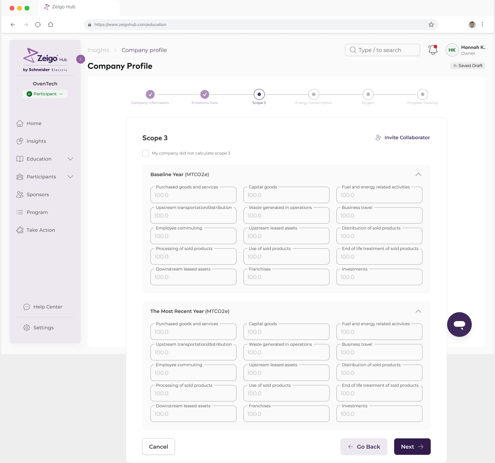Screen dimensions: 495x463
Task: Click Baseline Year Waste generated in operations field
Action: [x=286, y=215]
